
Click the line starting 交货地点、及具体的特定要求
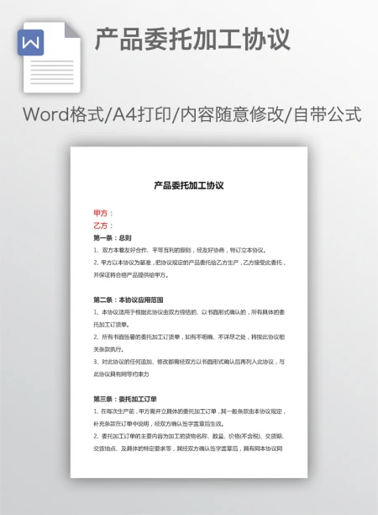[x=188, y=449]
